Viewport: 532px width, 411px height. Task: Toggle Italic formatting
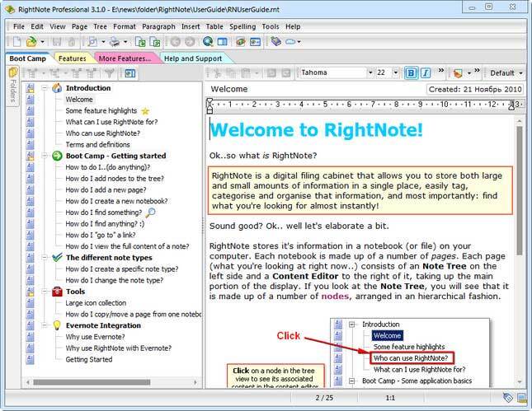(x=426, y=72)
